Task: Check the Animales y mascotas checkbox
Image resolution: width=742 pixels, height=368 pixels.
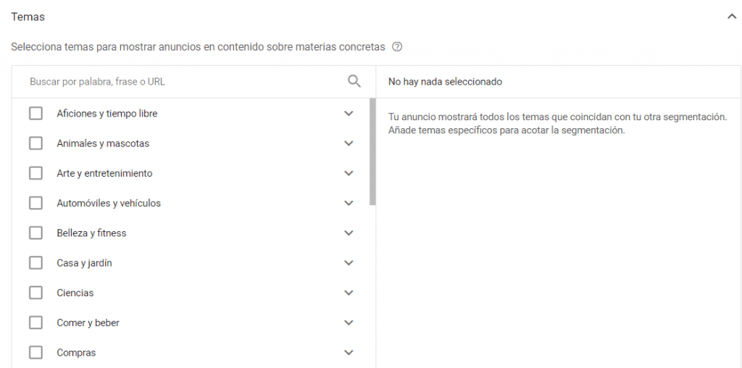Action: (x=36, y=143)
